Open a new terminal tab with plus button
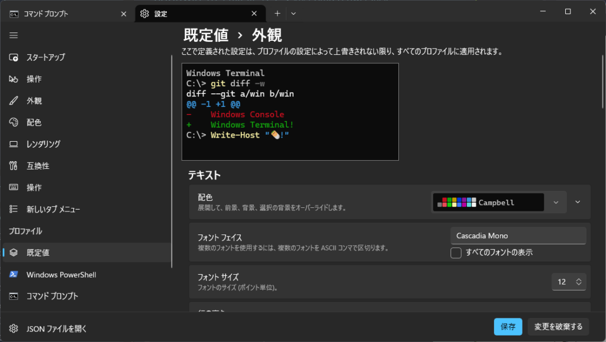 277,12
